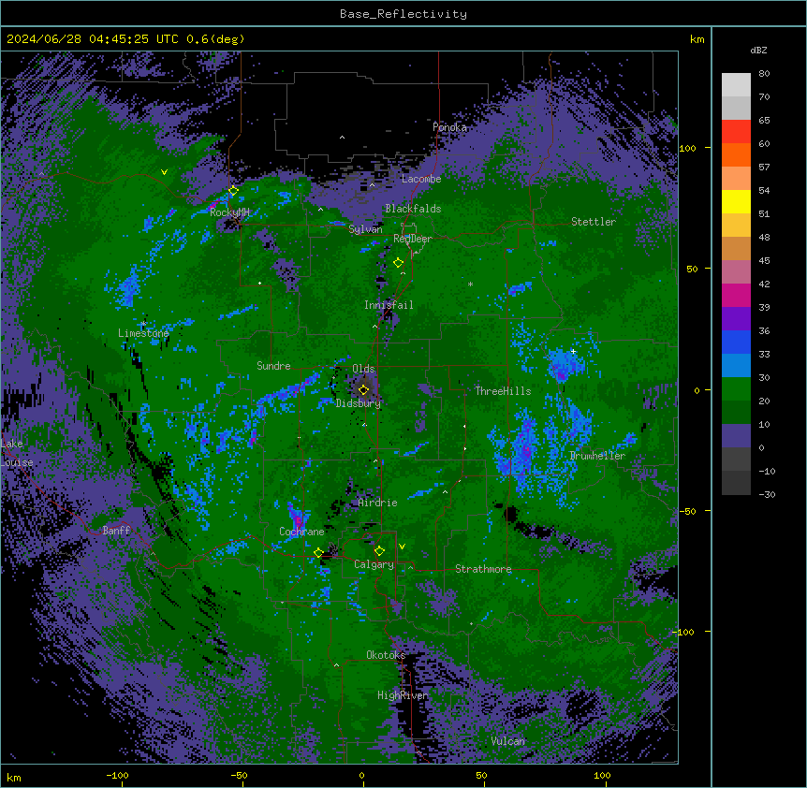Click the km unit label at top right
This screenshot has height=788, width=807.
pos(697,39)
